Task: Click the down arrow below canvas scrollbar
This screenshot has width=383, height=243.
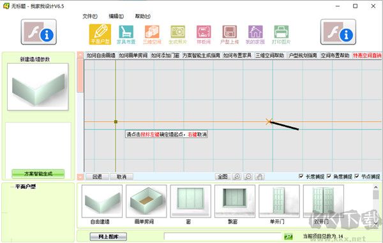Action: 80,177
